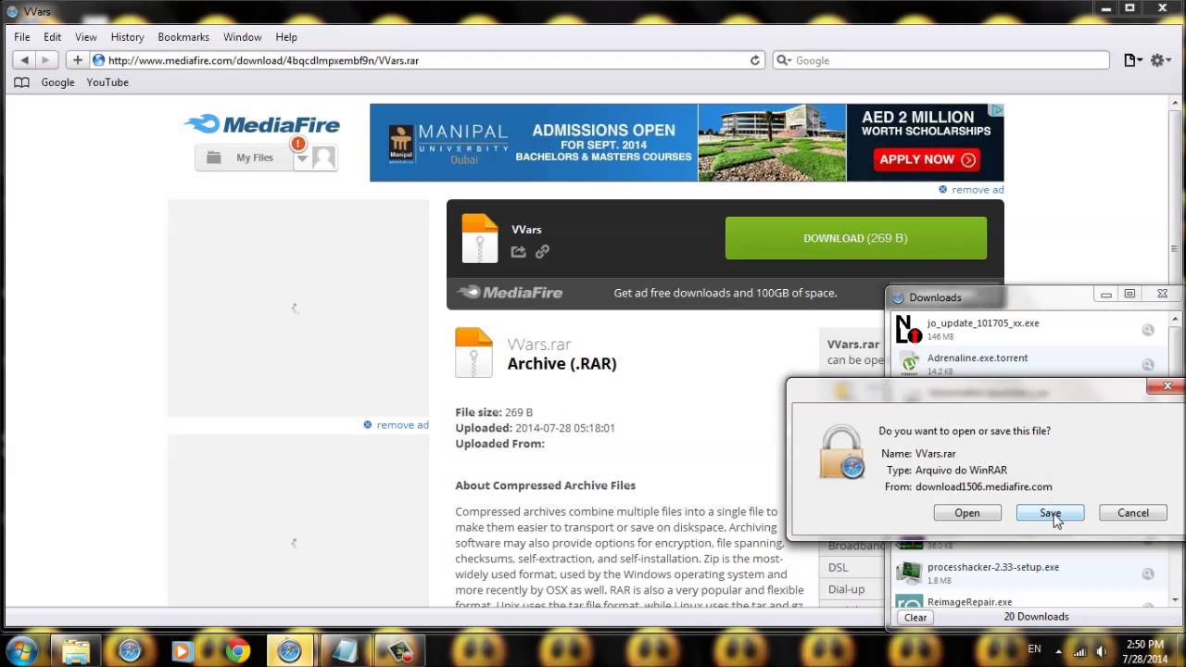This screenshot has height=667, width=1186.
Task: Open the File menu
Action: [x=22, y=37]
